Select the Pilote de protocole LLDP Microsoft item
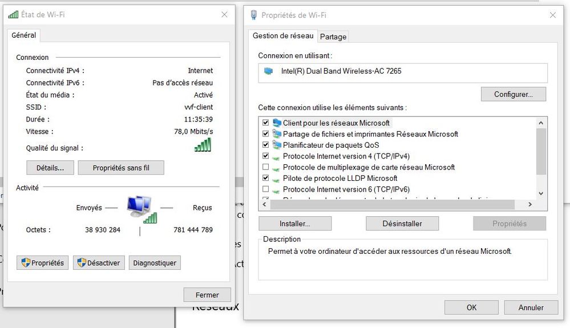 tap(340, 178)
